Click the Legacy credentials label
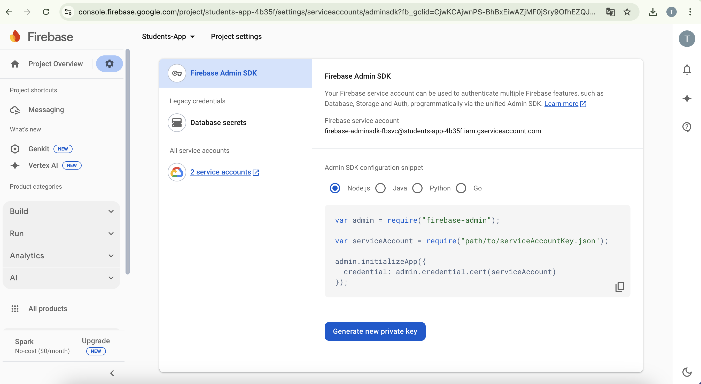Image resolution: width=701 pixels, height=384 pixels. (198, 101)
